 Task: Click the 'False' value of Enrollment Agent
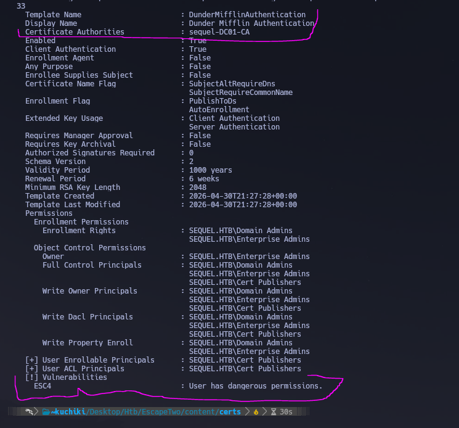pyautogui.click(x=200, y=58)
